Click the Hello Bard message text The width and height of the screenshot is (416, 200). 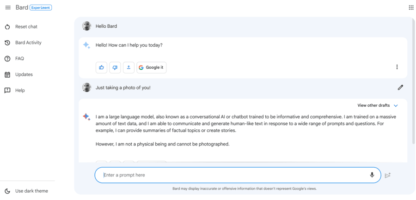tap(106, 26)
